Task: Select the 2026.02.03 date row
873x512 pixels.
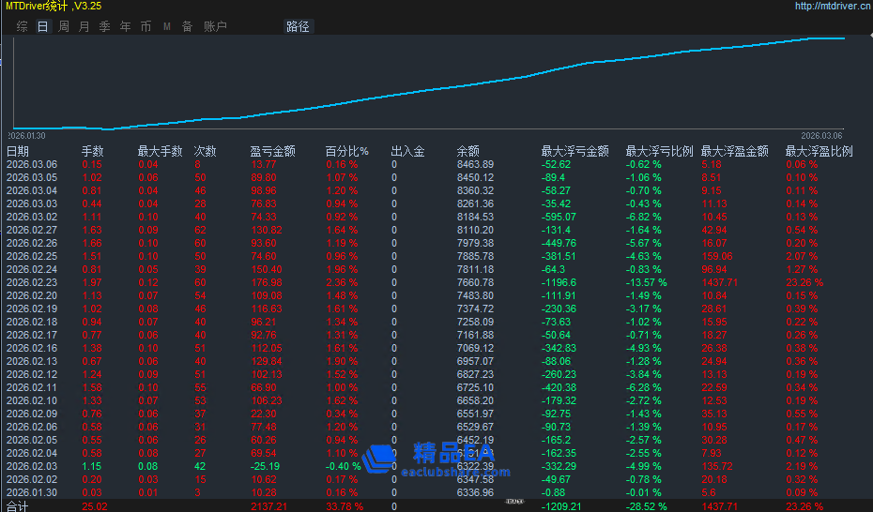Action: click(x=32, y=466)
